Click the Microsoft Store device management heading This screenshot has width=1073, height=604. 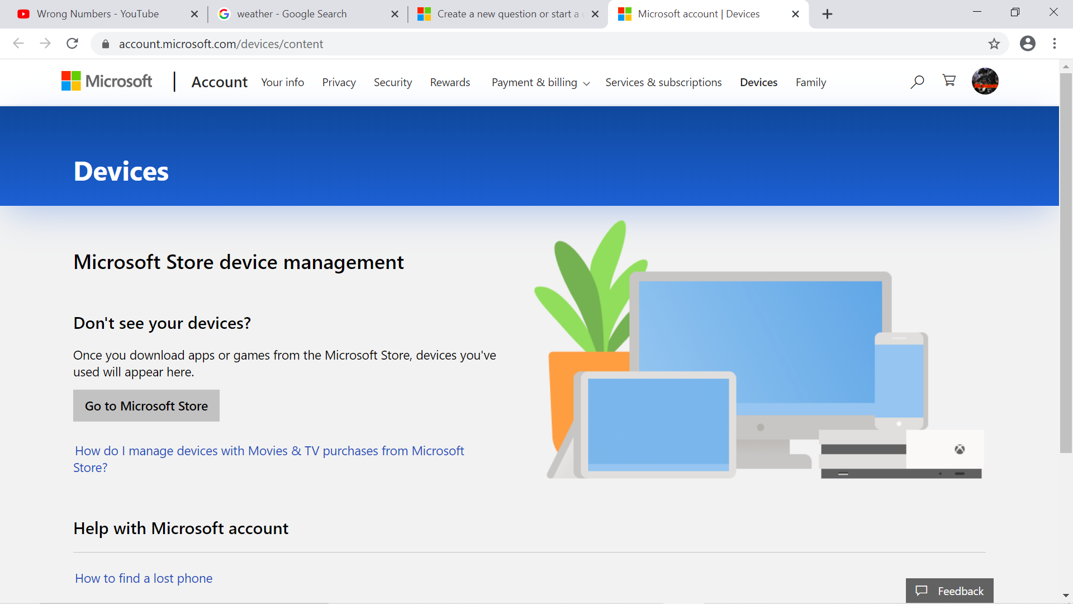tap(239, 262)
